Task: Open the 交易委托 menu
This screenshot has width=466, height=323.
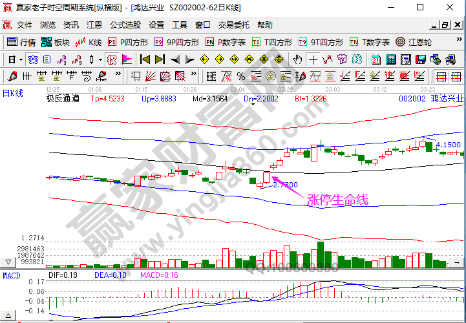Action: tap(234, 25)
